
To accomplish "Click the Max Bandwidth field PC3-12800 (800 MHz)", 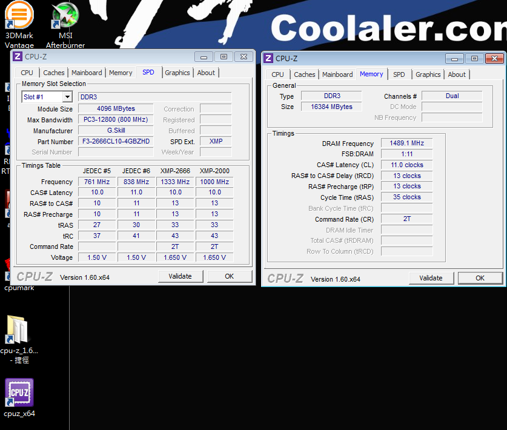I will (x=116, y=120).
